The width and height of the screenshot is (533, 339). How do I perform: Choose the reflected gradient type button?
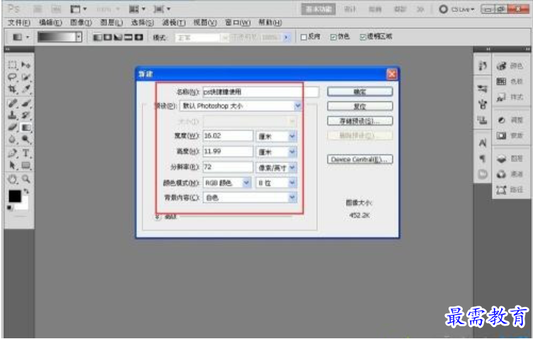click(128, 37)
